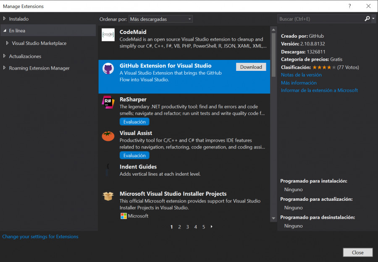378x262 pixels.
Task: Expand the Actualizaciones tree node
Action: coord(4,56)
